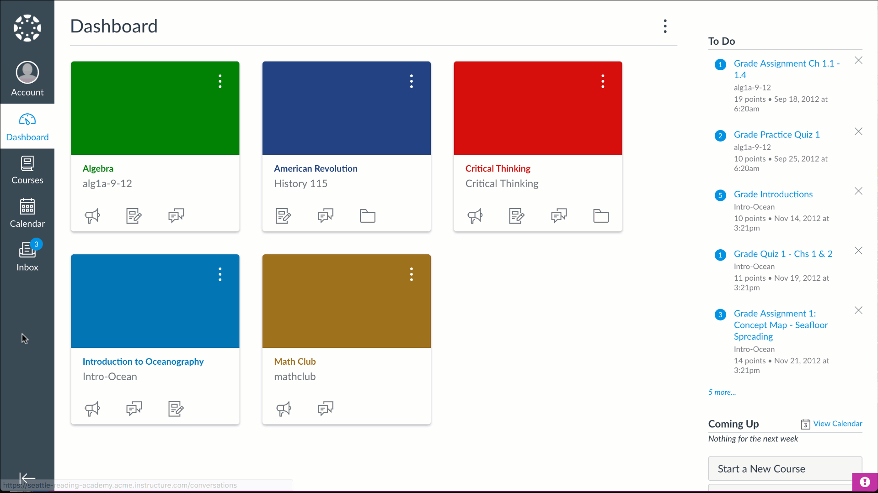Viewport: 878px width, 493px height.
Task: Open Courses in the sidebar
Action: [27, 169]
